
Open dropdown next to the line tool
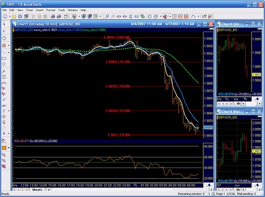[8, 53]
